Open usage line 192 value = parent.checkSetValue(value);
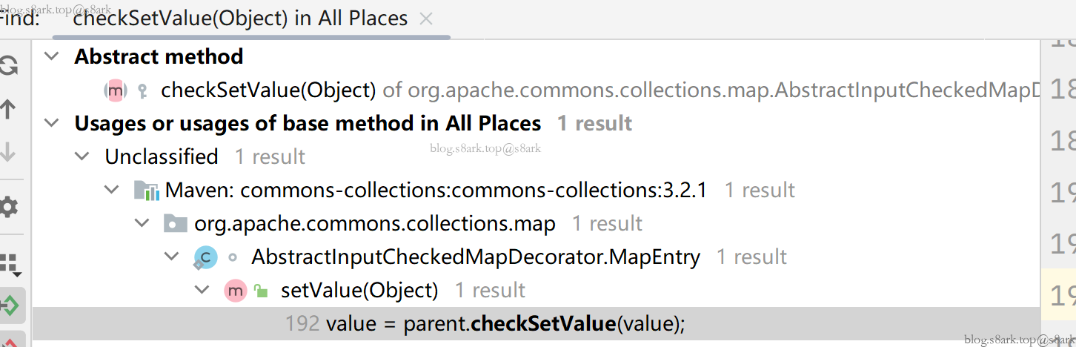The width and height of the screenshot is (1076, 347). pos(537,323)
